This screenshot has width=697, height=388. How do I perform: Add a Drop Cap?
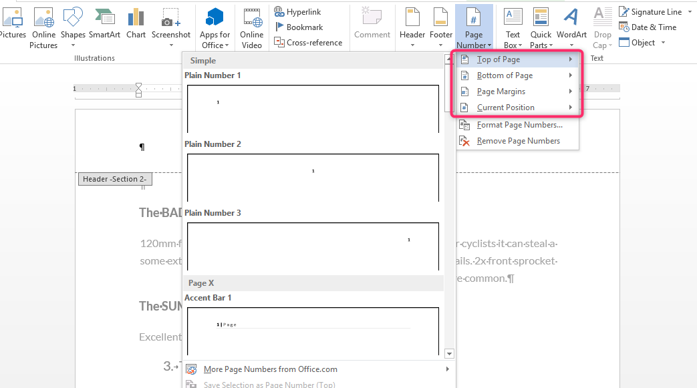tap(603, 29)
